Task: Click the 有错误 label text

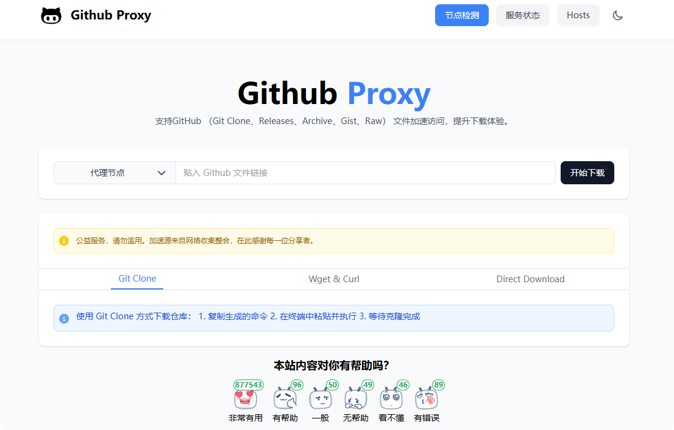Action: (x=427, y=418)
